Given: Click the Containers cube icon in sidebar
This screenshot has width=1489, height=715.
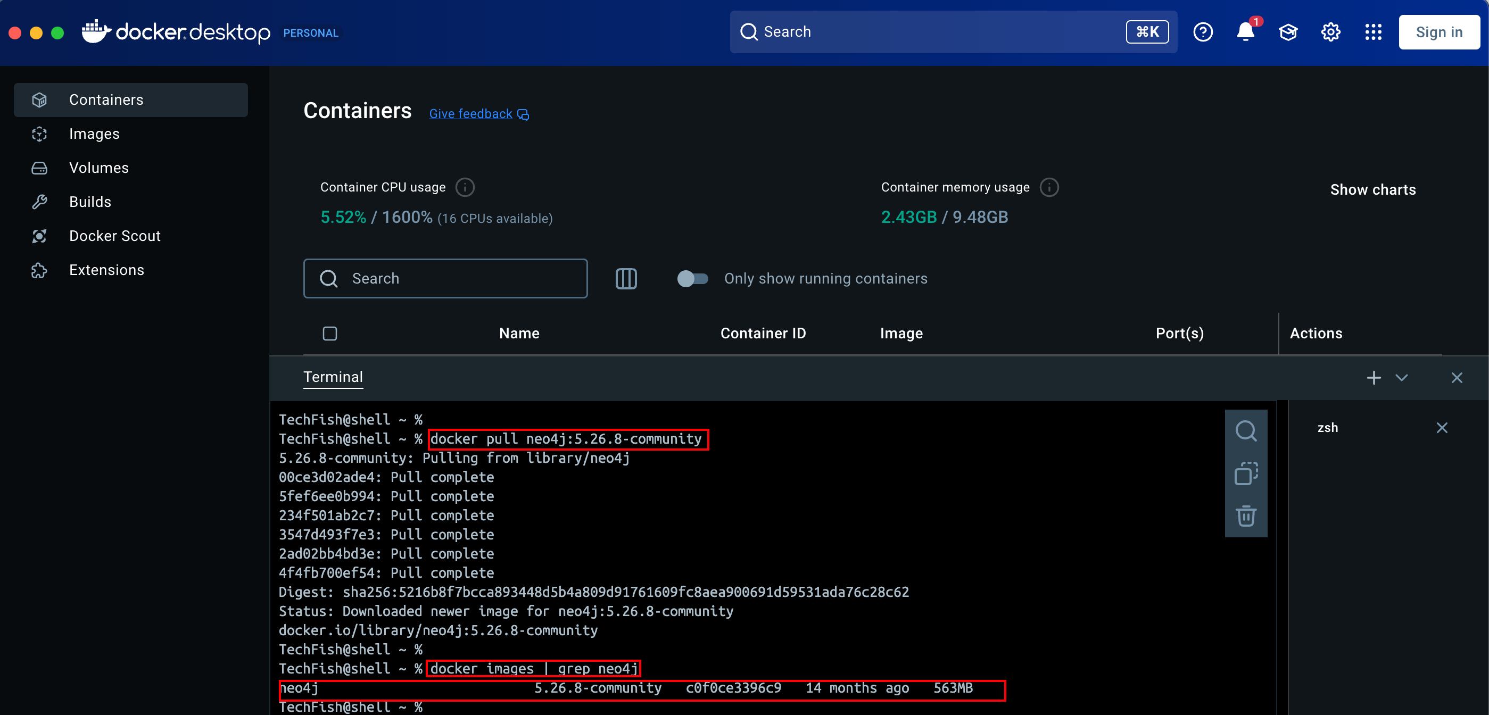Looking at the screenshot, I should [x=39, y=100].
